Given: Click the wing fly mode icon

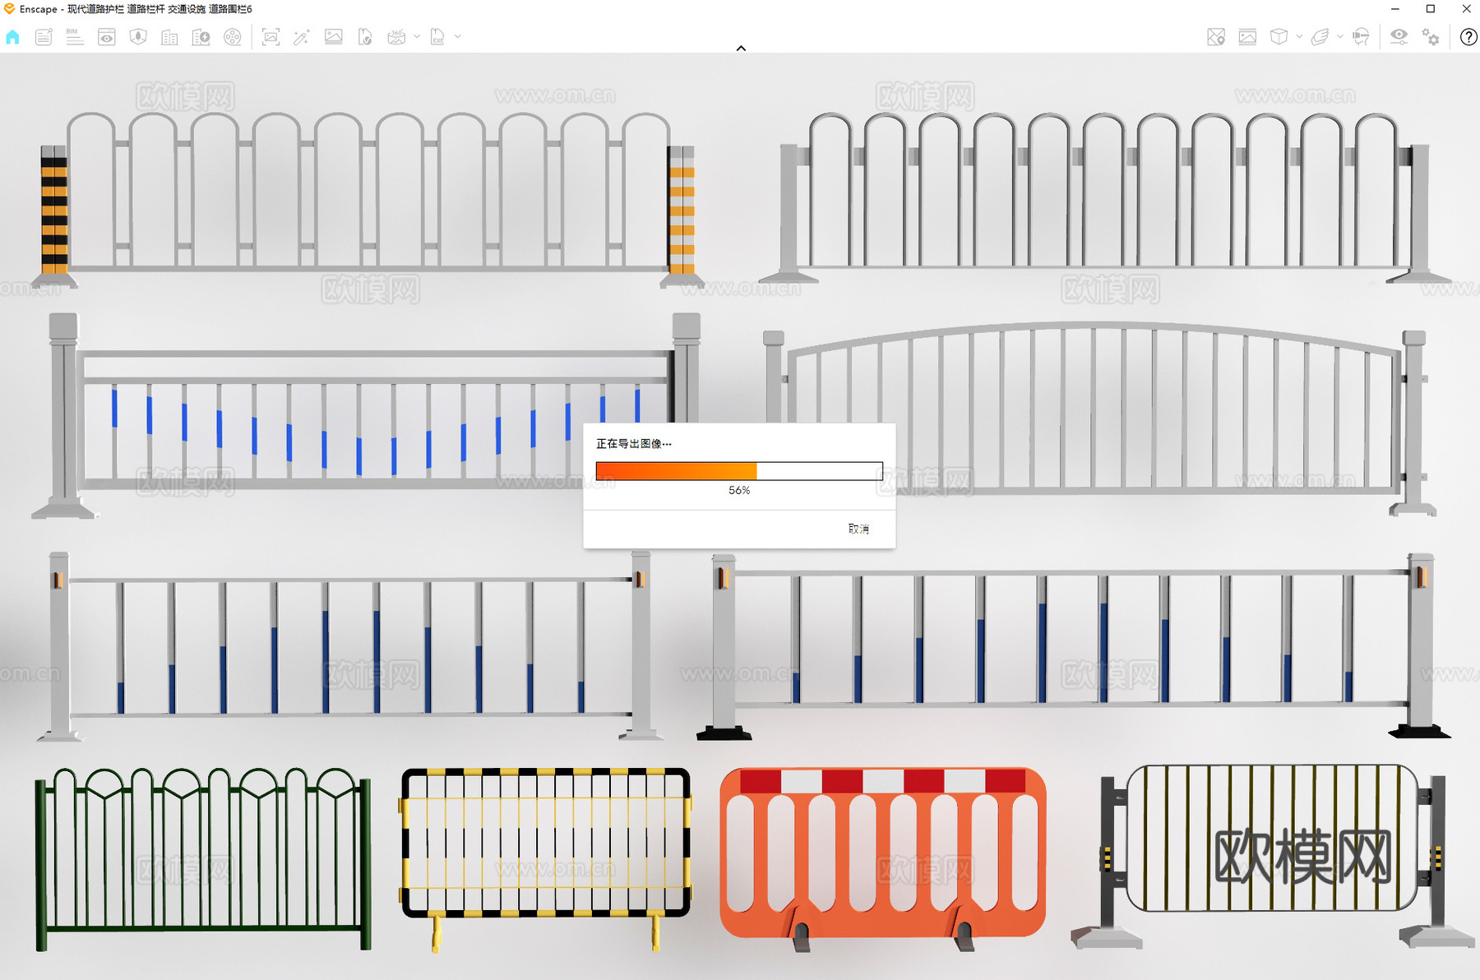Looking at the screenshot, I should (x=1320, y=37).
